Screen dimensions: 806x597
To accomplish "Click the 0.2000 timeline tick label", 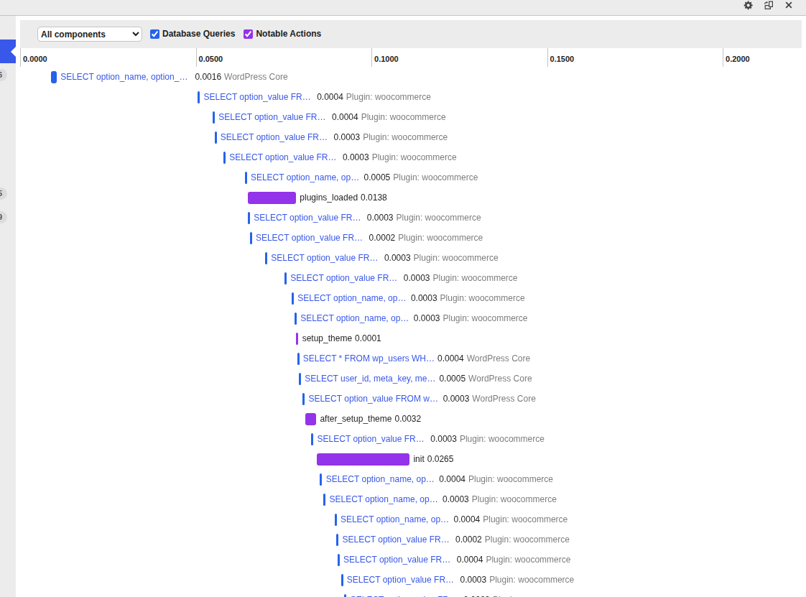I will pos(737,59).
